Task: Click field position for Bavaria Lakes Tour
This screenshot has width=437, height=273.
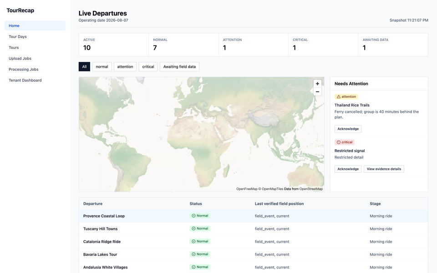Action: [272, 254]
